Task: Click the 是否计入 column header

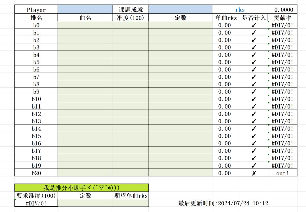Action: coord(254,18)
